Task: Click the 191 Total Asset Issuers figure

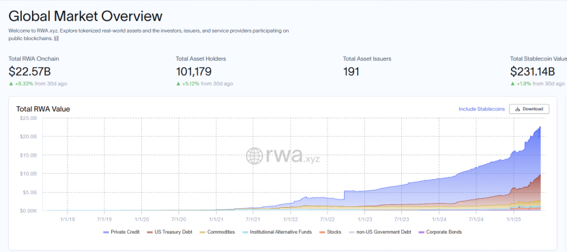Action: pyautogui.click(x=351, y=72)
